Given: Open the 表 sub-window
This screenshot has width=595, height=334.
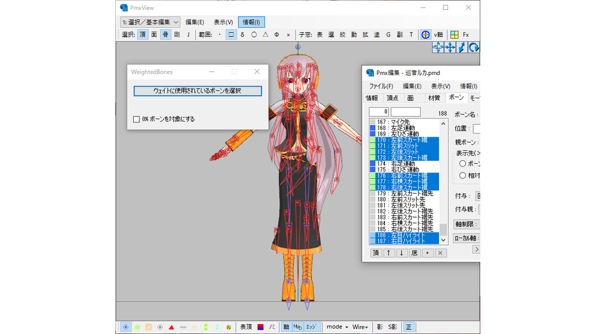Looking at the screenshot, I should (320, 35).
